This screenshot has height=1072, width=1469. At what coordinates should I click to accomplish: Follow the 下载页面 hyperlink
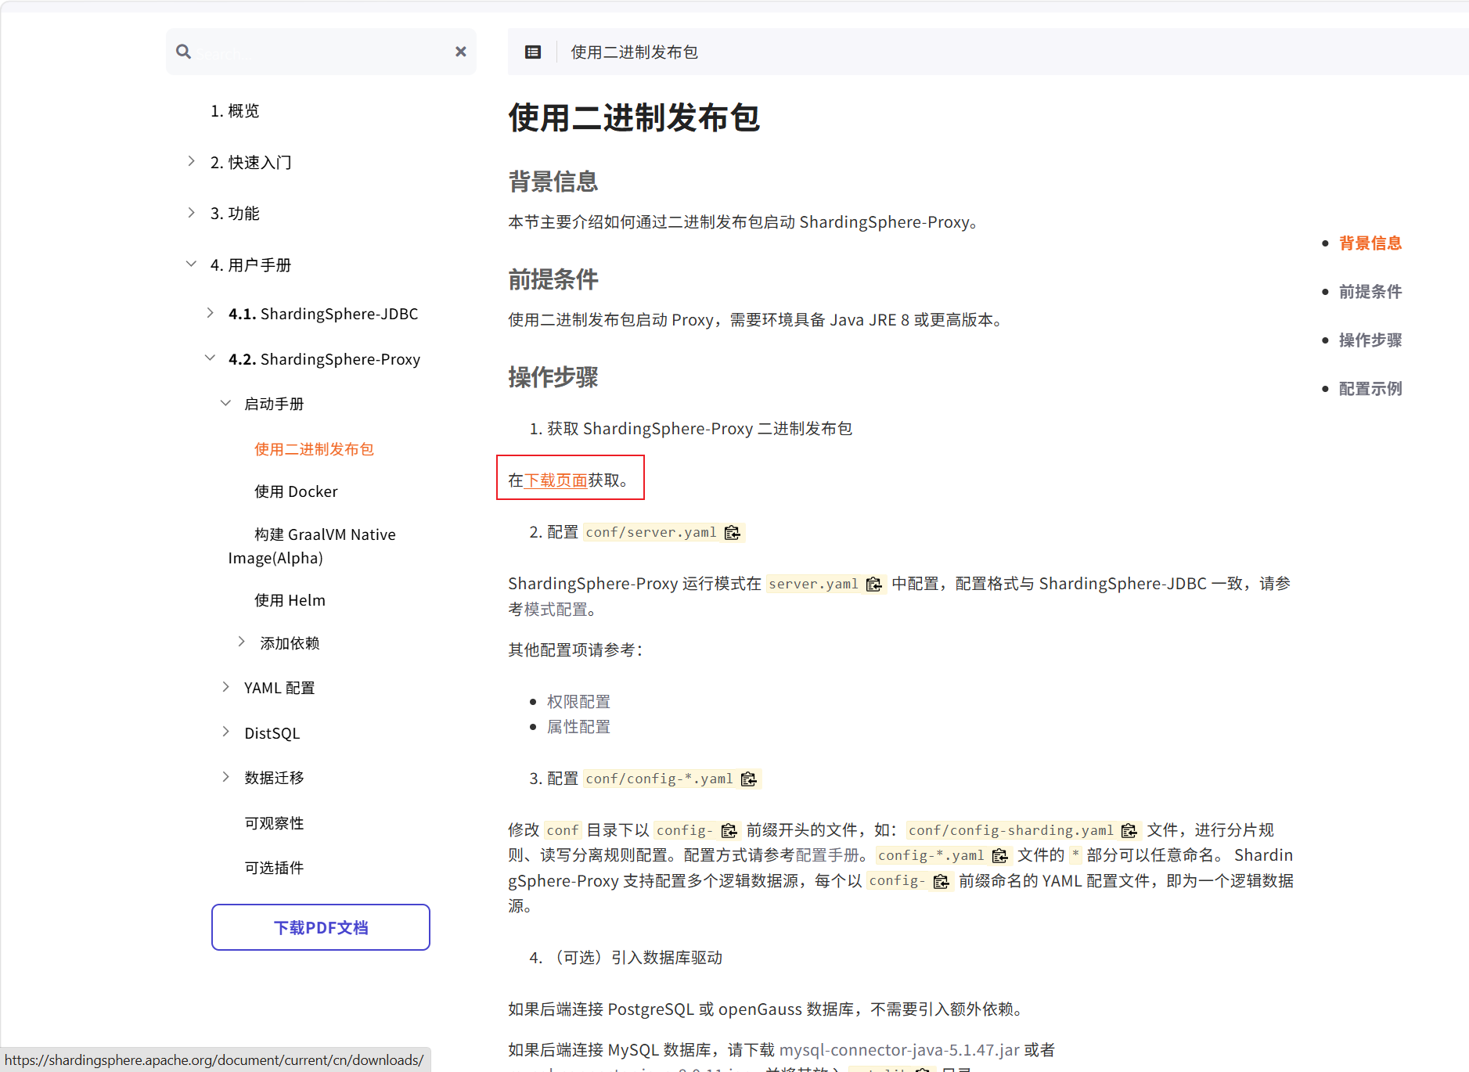[556, 480]
